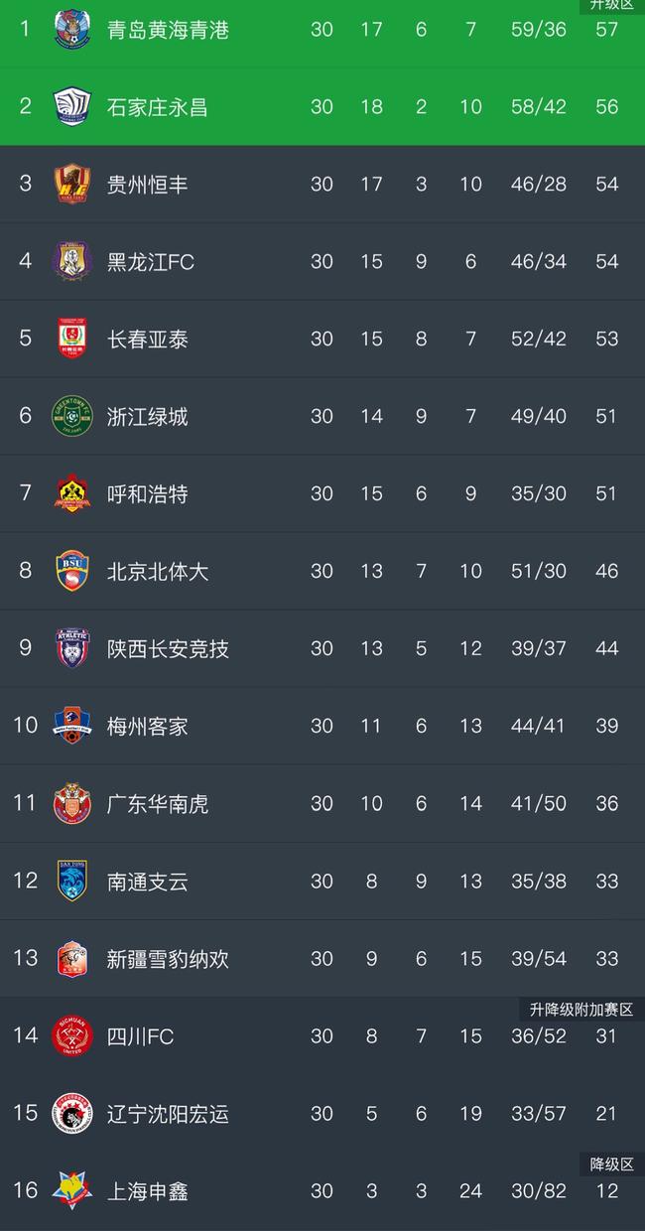The width and height of the screenshot is (645, 1231).
Task: Click the 陕西长安竞技 team badge
Action: point(71,649)
